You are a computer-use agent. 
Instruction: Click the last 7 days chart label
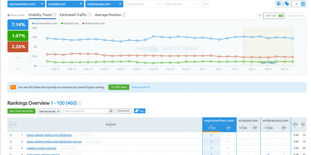(x=268, y=63)
